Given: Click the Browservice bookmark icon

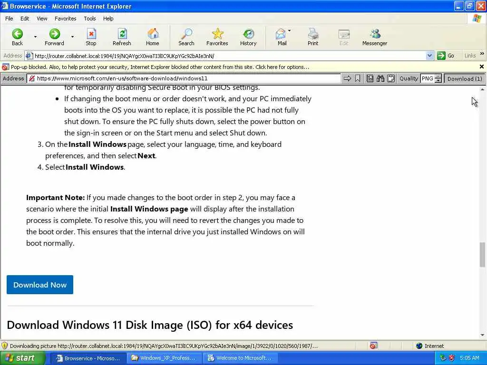Looking at the screenshot, I should pos(358,78).
